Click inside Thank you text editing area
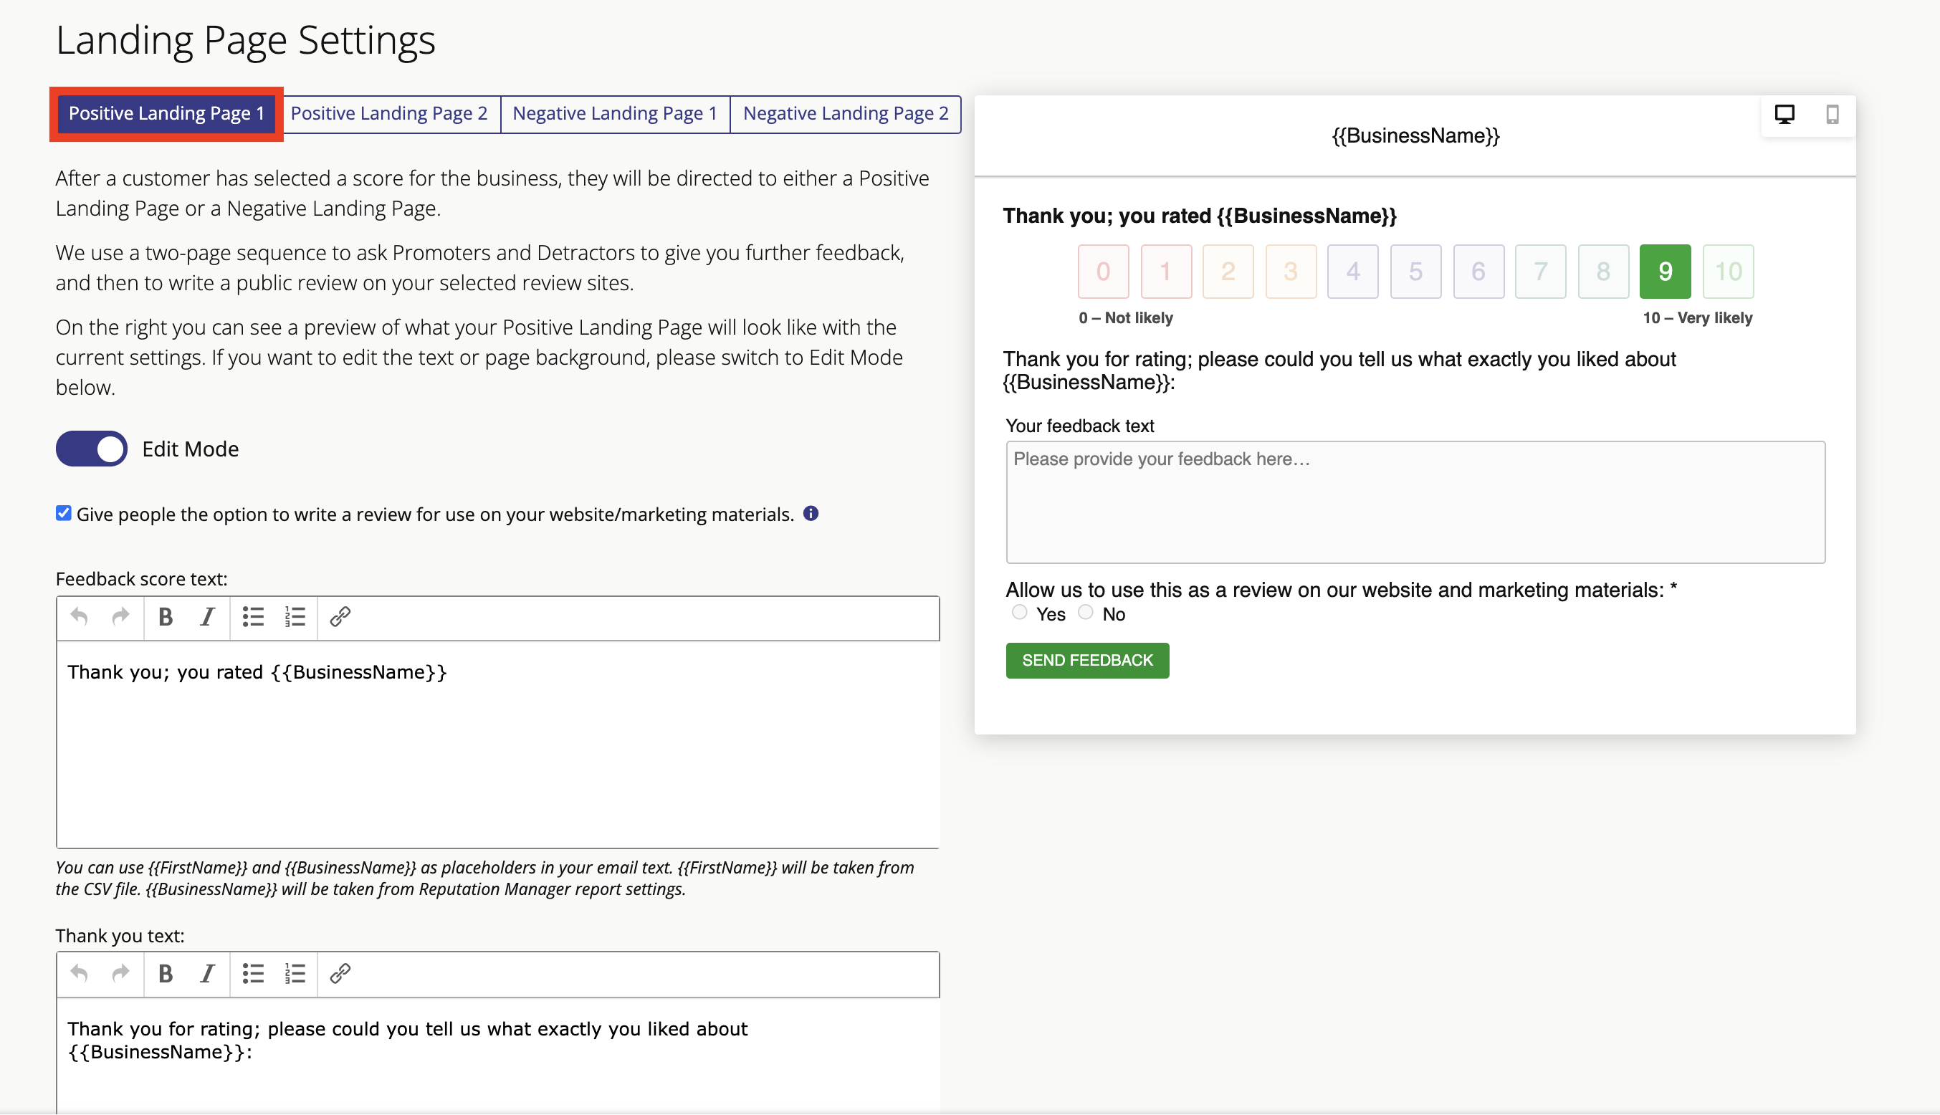Image resolution: width=1940 pixels, height=1115 pixels. click(x=498, y=1056)
